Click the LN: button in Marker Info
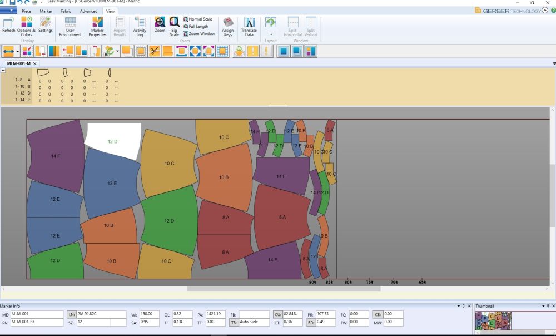 [72, 314]
